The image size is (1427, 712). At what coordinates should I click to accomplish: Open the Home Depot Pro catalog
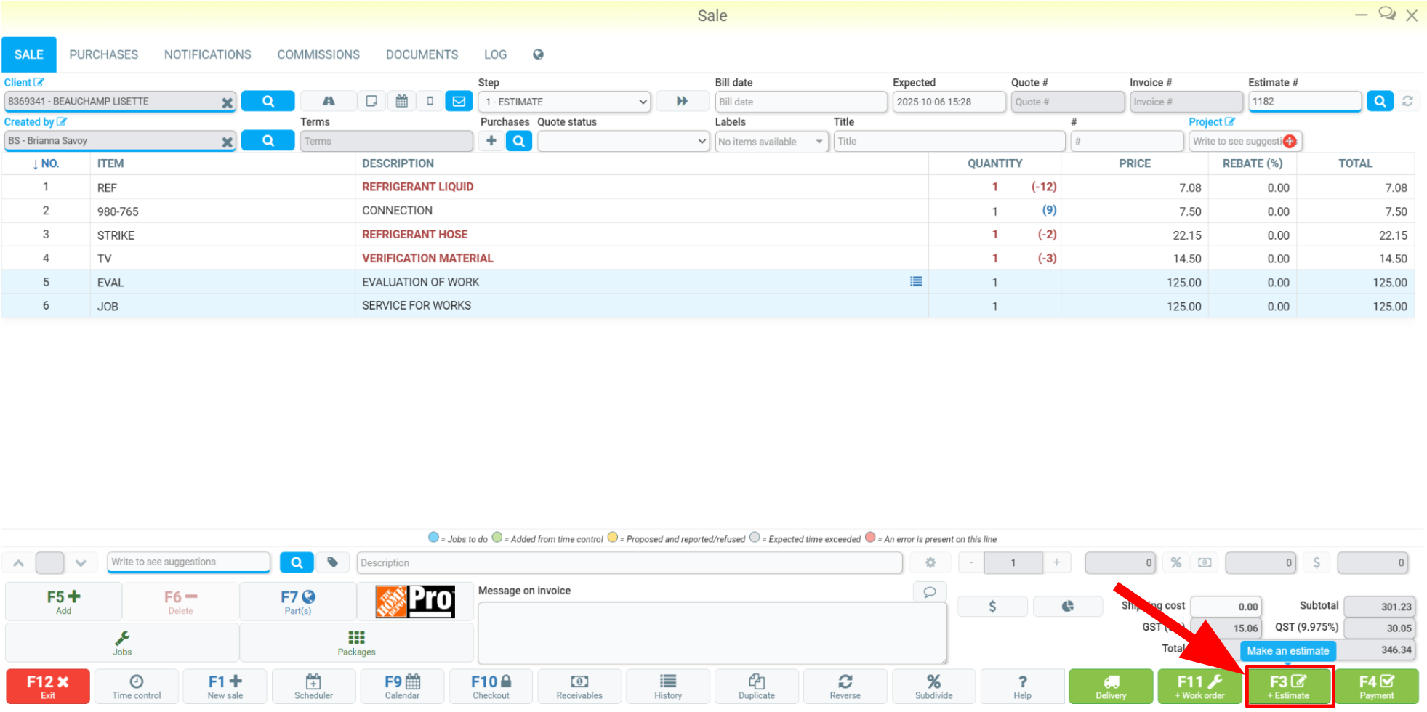(x=415, y=602)
